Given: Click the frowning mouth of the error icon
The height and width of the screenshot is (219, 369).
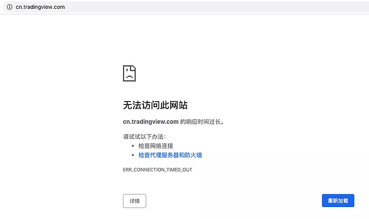Looking at the screenshot, I should click(x=130, y=77).
